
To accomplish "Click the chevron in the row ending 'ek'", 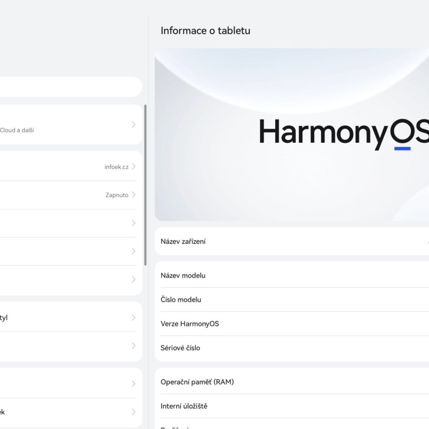I will tap(133, 412).
